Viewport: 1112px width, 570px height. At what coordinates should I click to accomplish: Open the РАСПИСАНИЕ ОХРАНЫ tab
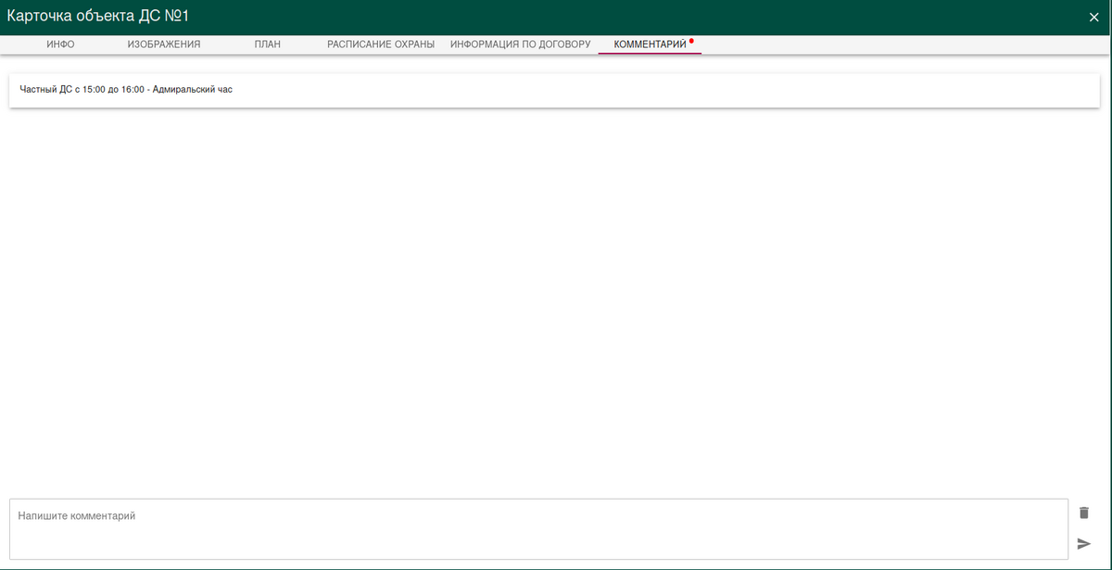(381, 44)
